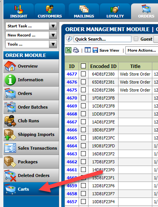Open order ID 4676
Screen dimensions: 158x207
72,82
